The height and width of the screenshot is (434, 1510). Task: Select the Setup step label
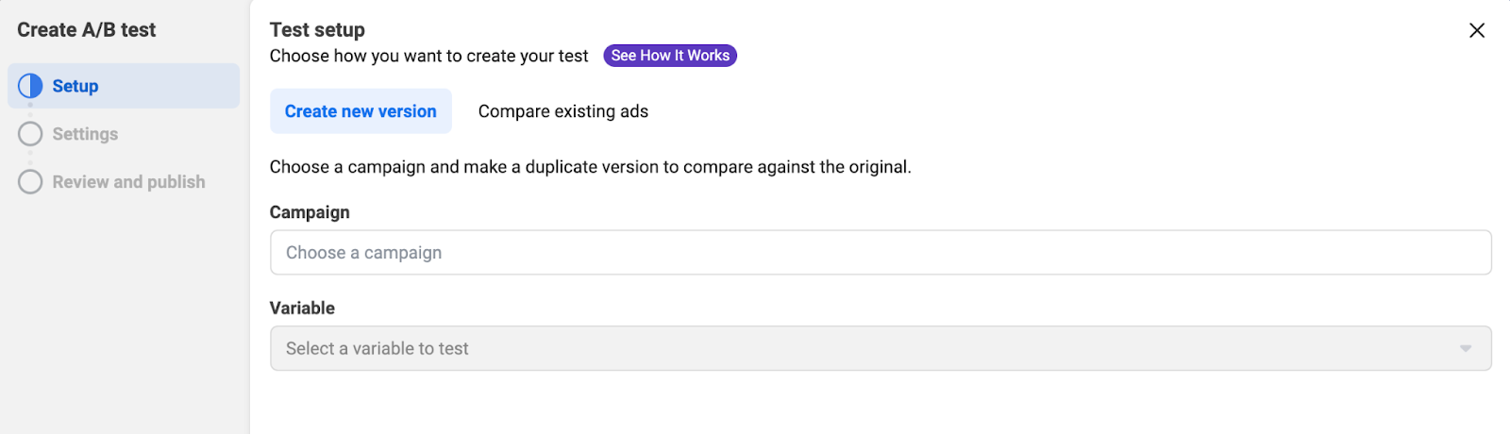coord(75,86)
